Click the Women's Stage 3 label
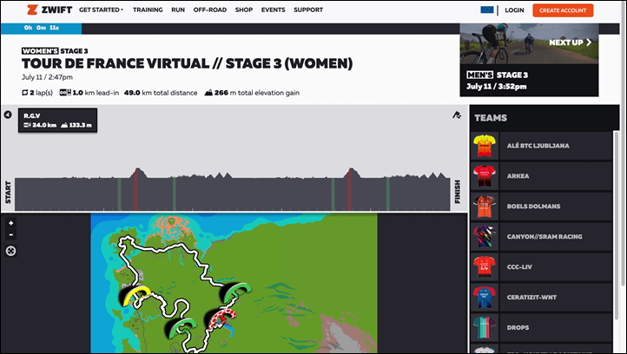 coord(55,51)
